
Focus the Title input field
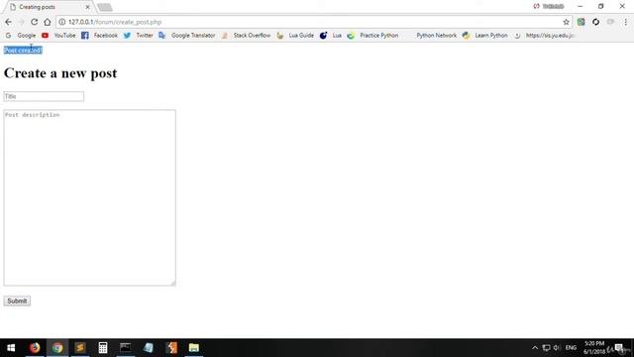pos(44,96)
